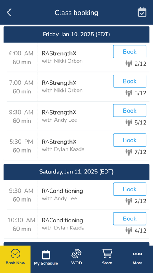View 7/12 attendance count for 5:30 PM

click(141, 152)
